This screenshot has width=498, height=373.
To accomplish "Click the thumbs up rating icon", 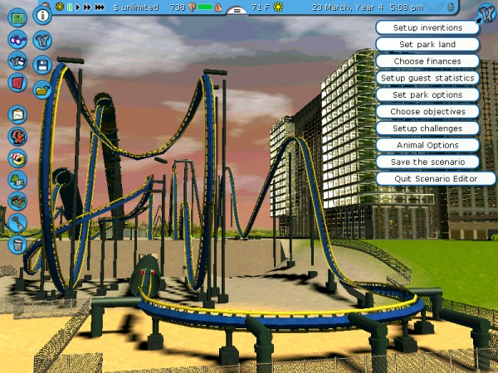I will click(218, 7).
